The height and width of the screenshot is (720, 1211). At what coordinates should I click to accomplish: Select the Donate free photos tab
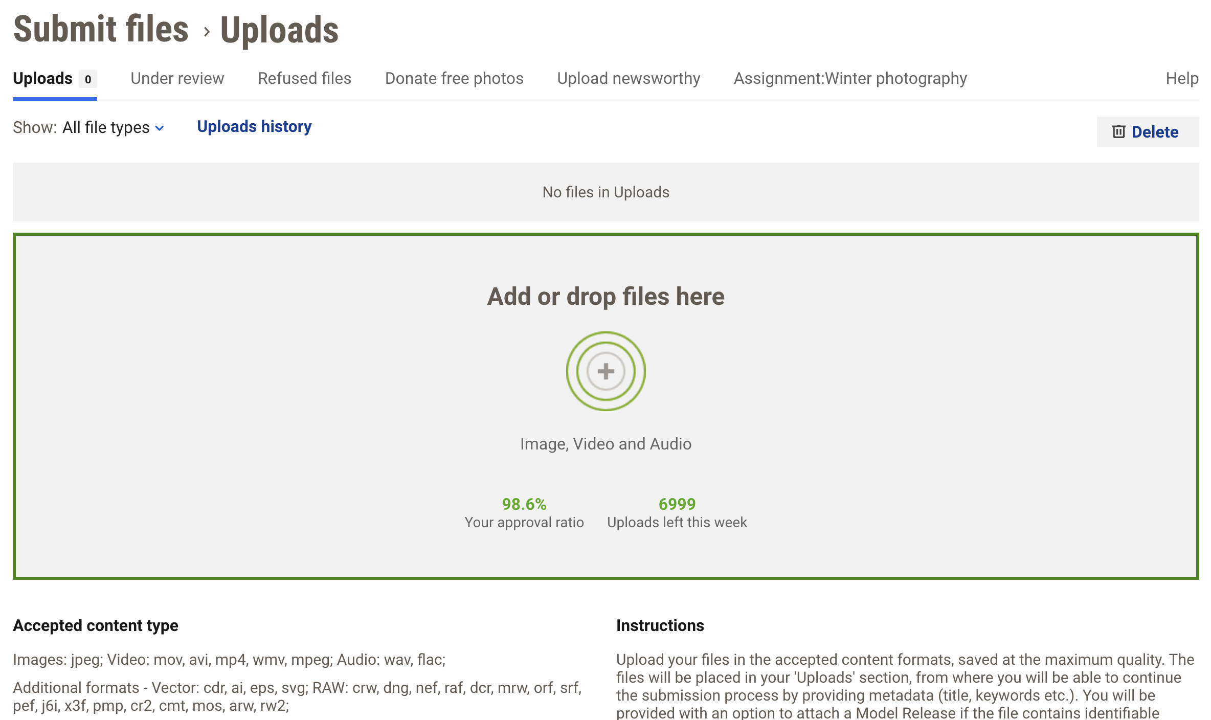click(454, 79)
